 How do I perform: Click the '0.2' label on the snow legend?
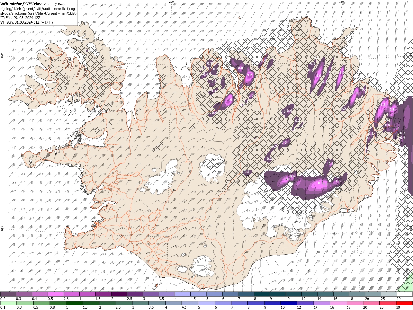[x=3, y=299]
